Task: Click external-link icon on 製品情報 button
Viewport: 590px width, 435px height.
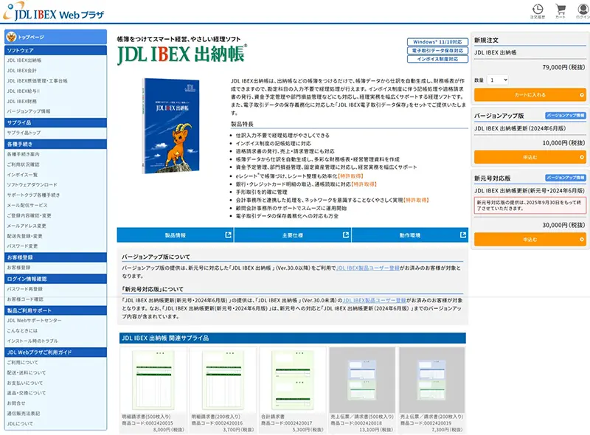Action: 228,234
